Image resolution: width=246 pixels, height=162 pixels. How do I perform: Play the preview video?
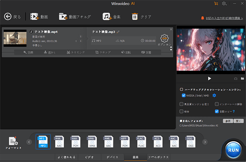pos(210,78)
